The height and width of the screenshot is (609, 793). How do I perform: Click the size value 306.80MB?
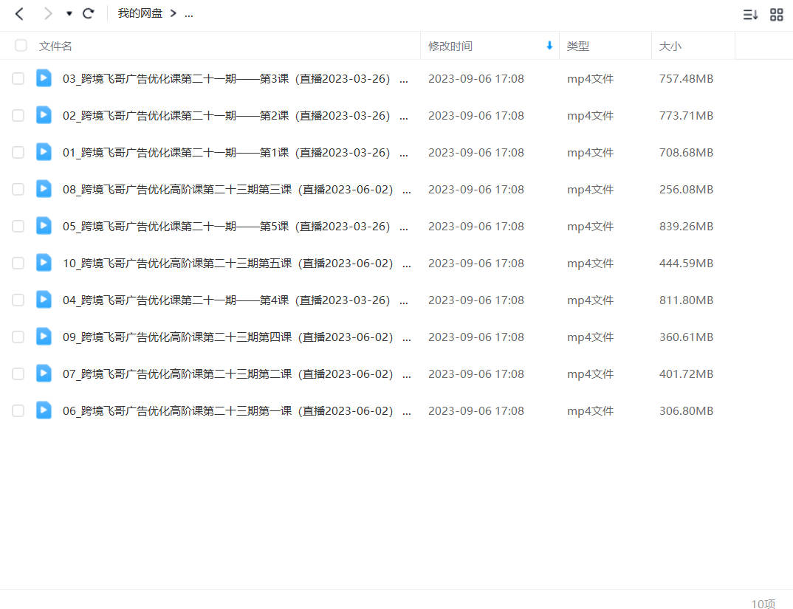(686, 411)
